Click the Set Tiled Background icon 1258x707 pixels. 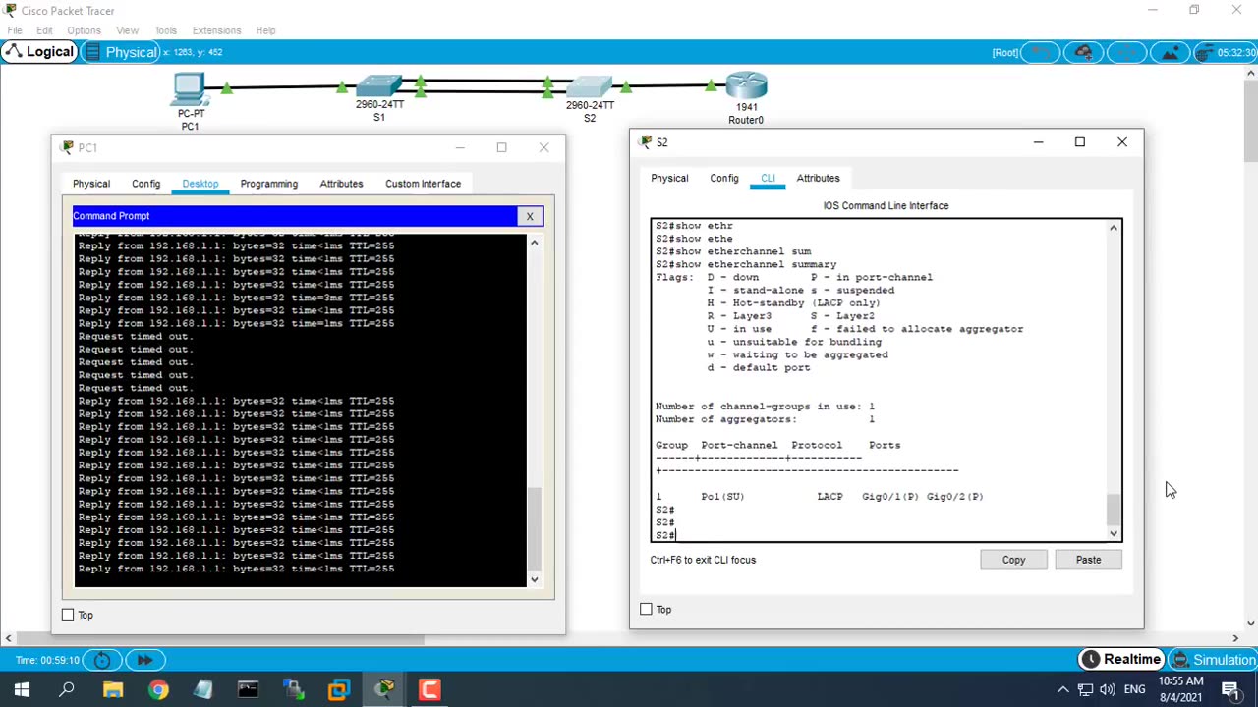[x=1170, y=52]
